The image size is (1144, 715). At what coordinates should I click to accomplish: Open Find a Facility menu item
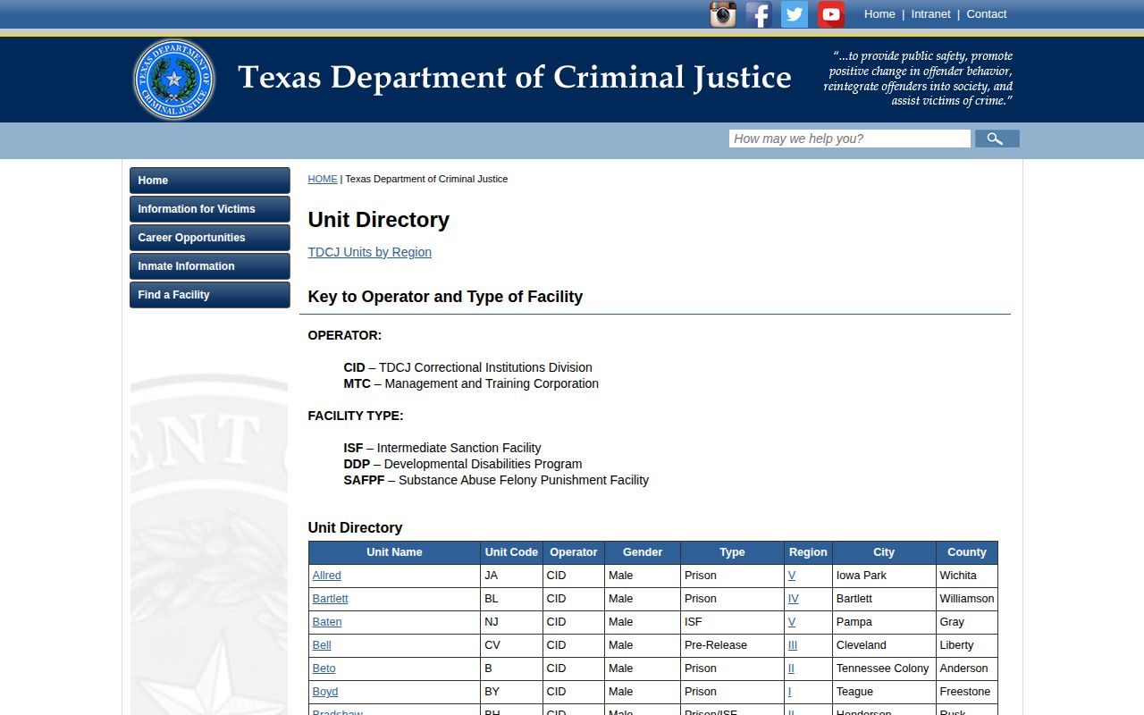click(210, 295)
